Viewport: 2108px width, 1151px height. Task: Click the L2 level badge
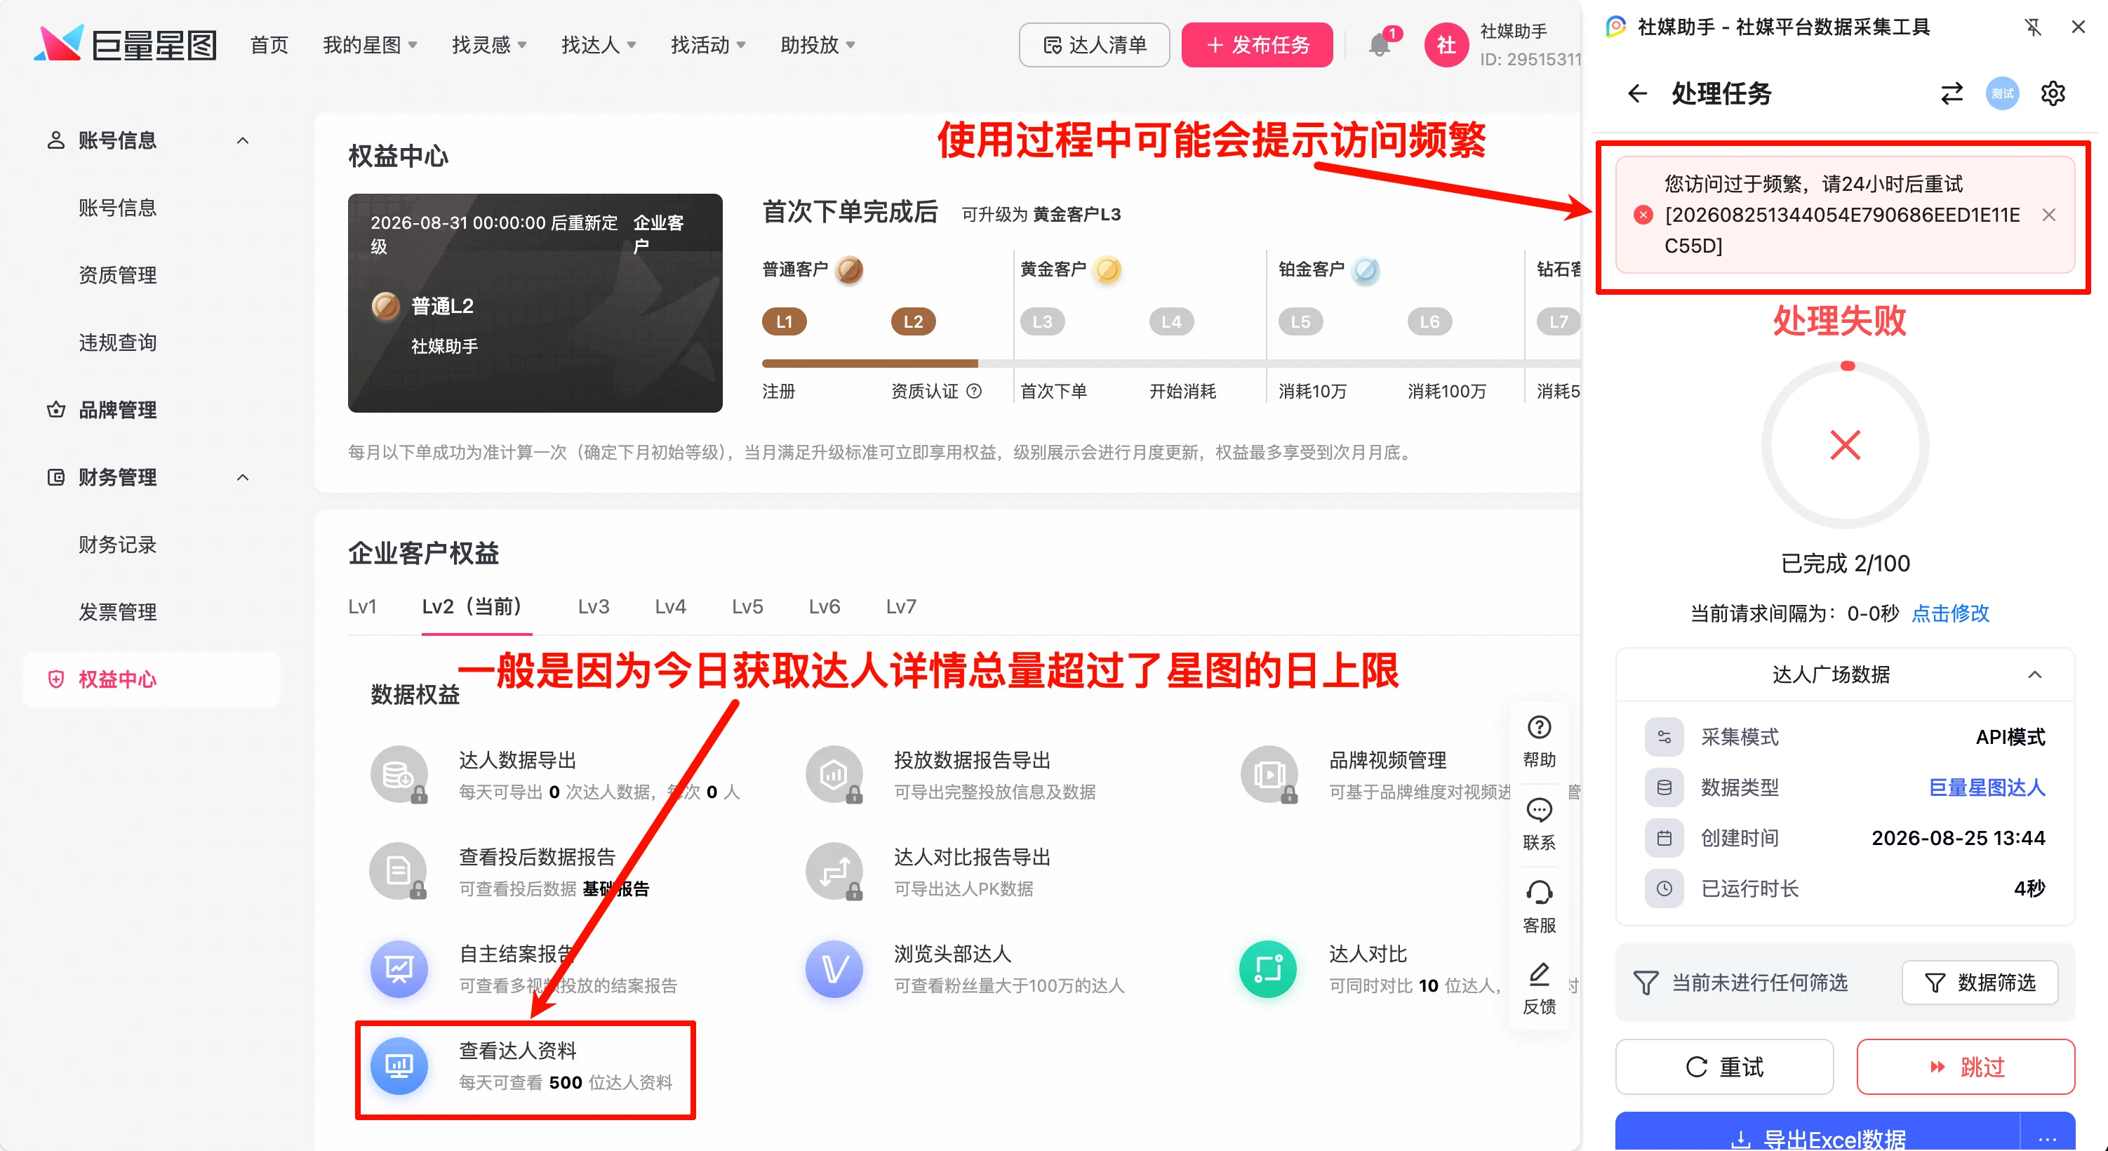[912, 321]
